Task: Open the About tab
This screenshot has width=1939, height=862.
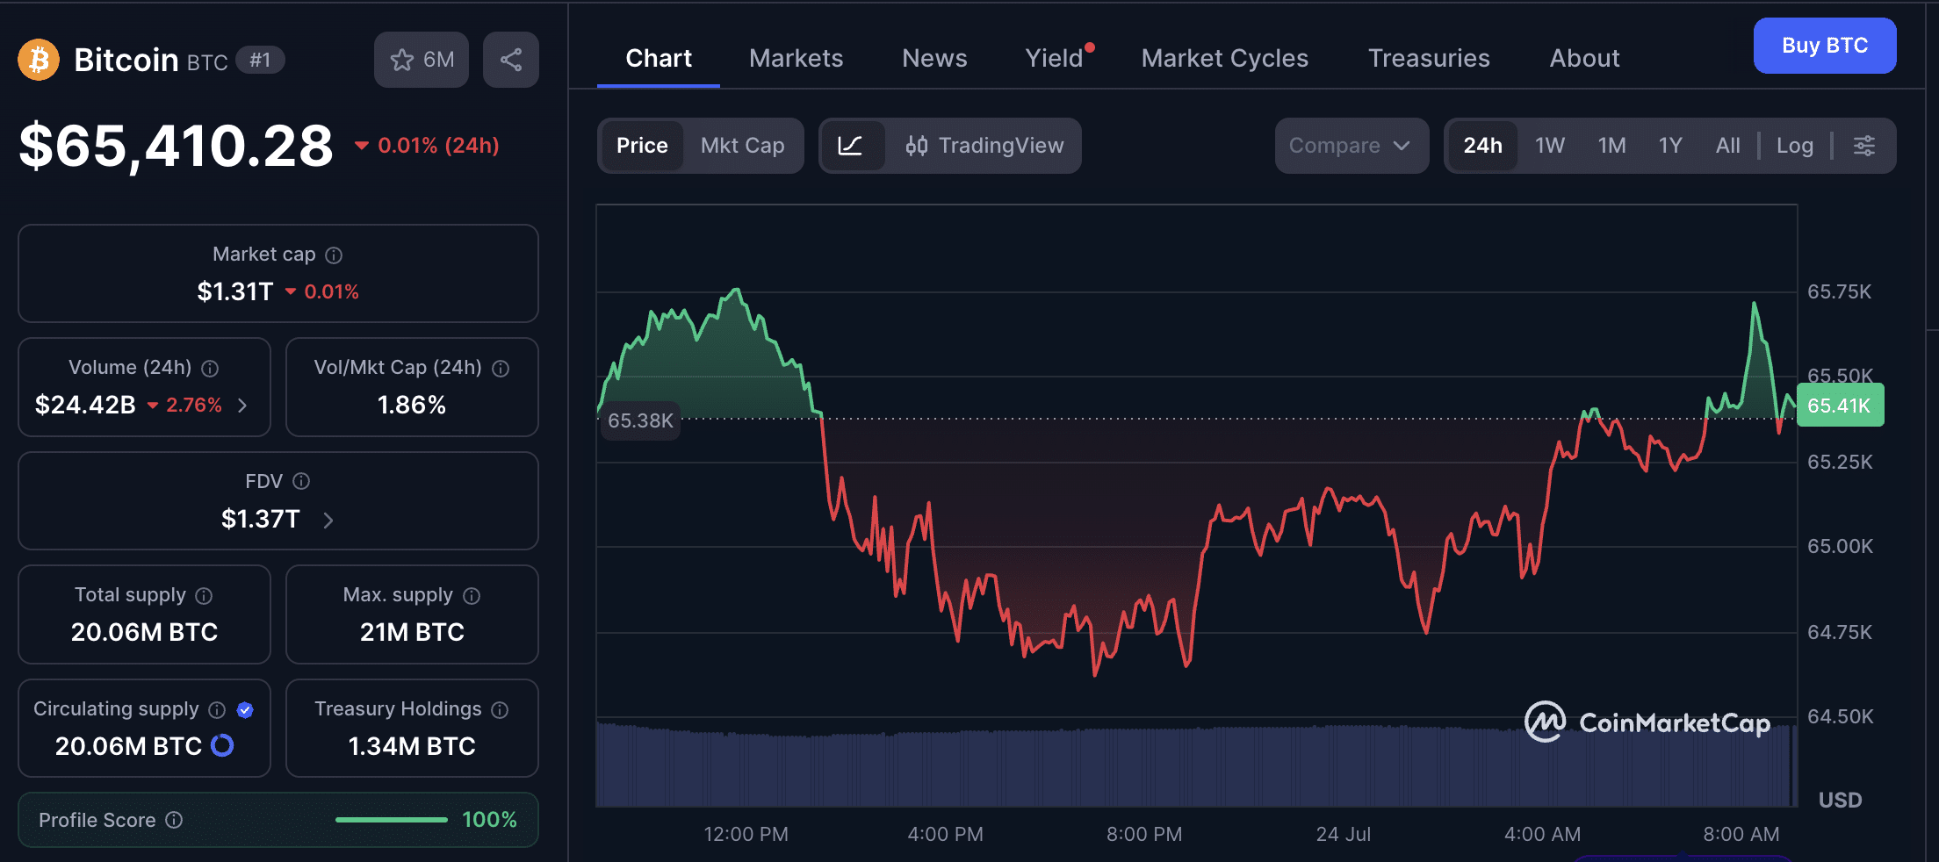Action: coord(1584,59)
